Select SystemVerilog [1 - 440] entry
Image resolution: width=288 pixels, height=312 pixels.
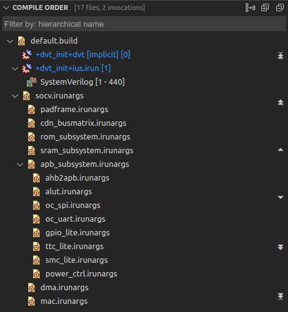(83, 82)
